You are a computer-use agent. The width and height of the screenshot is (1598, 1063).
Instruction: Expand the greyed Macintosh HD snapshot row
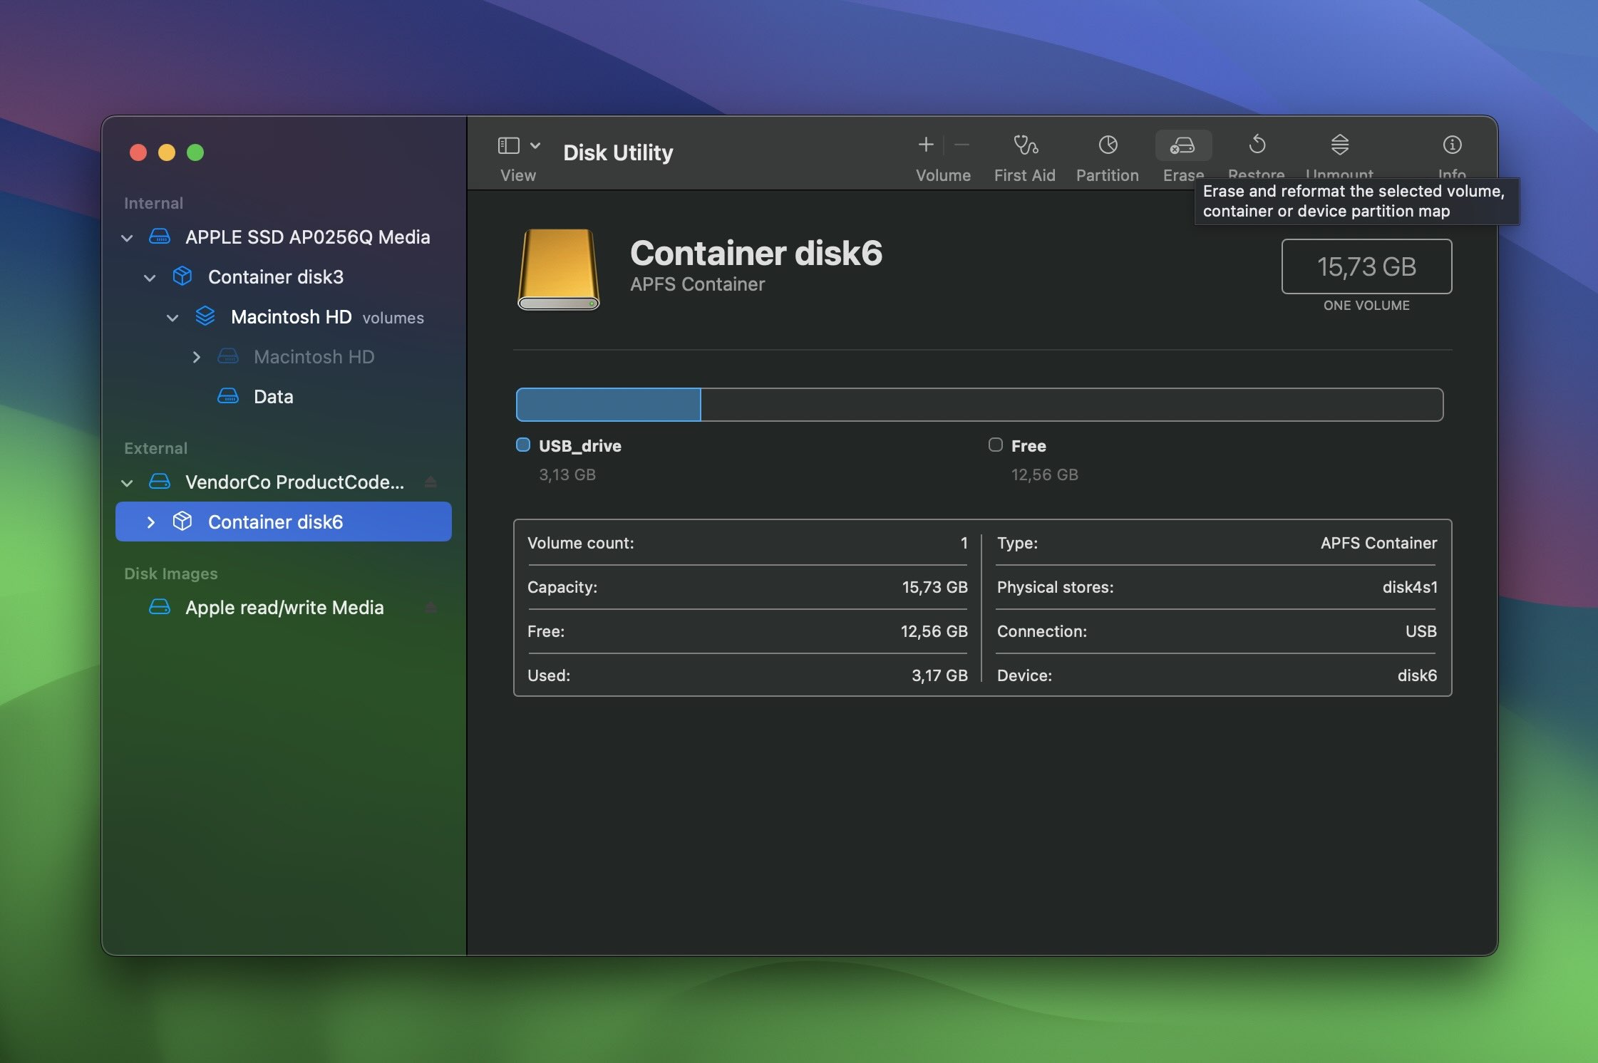[x=197, y=357]
